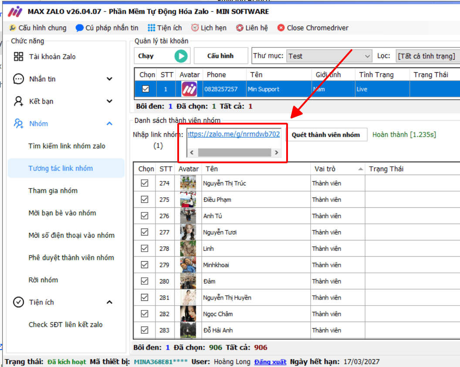
Task: Click Nguyễn Thị Trúc avatar thumbnail
Action: (x=188, y=183)
